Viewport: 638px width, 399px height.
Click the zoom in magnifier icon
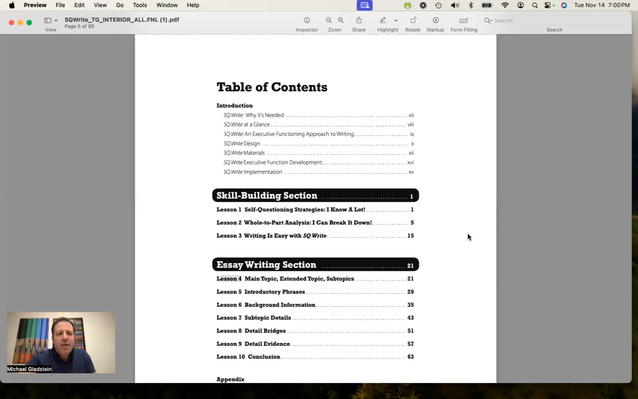[341, 20]
